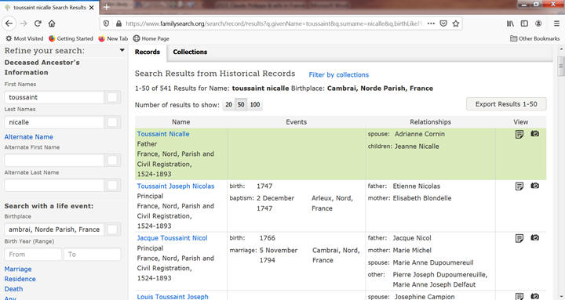View record details for Toussaint Nicalle

(x=519, y=134)
